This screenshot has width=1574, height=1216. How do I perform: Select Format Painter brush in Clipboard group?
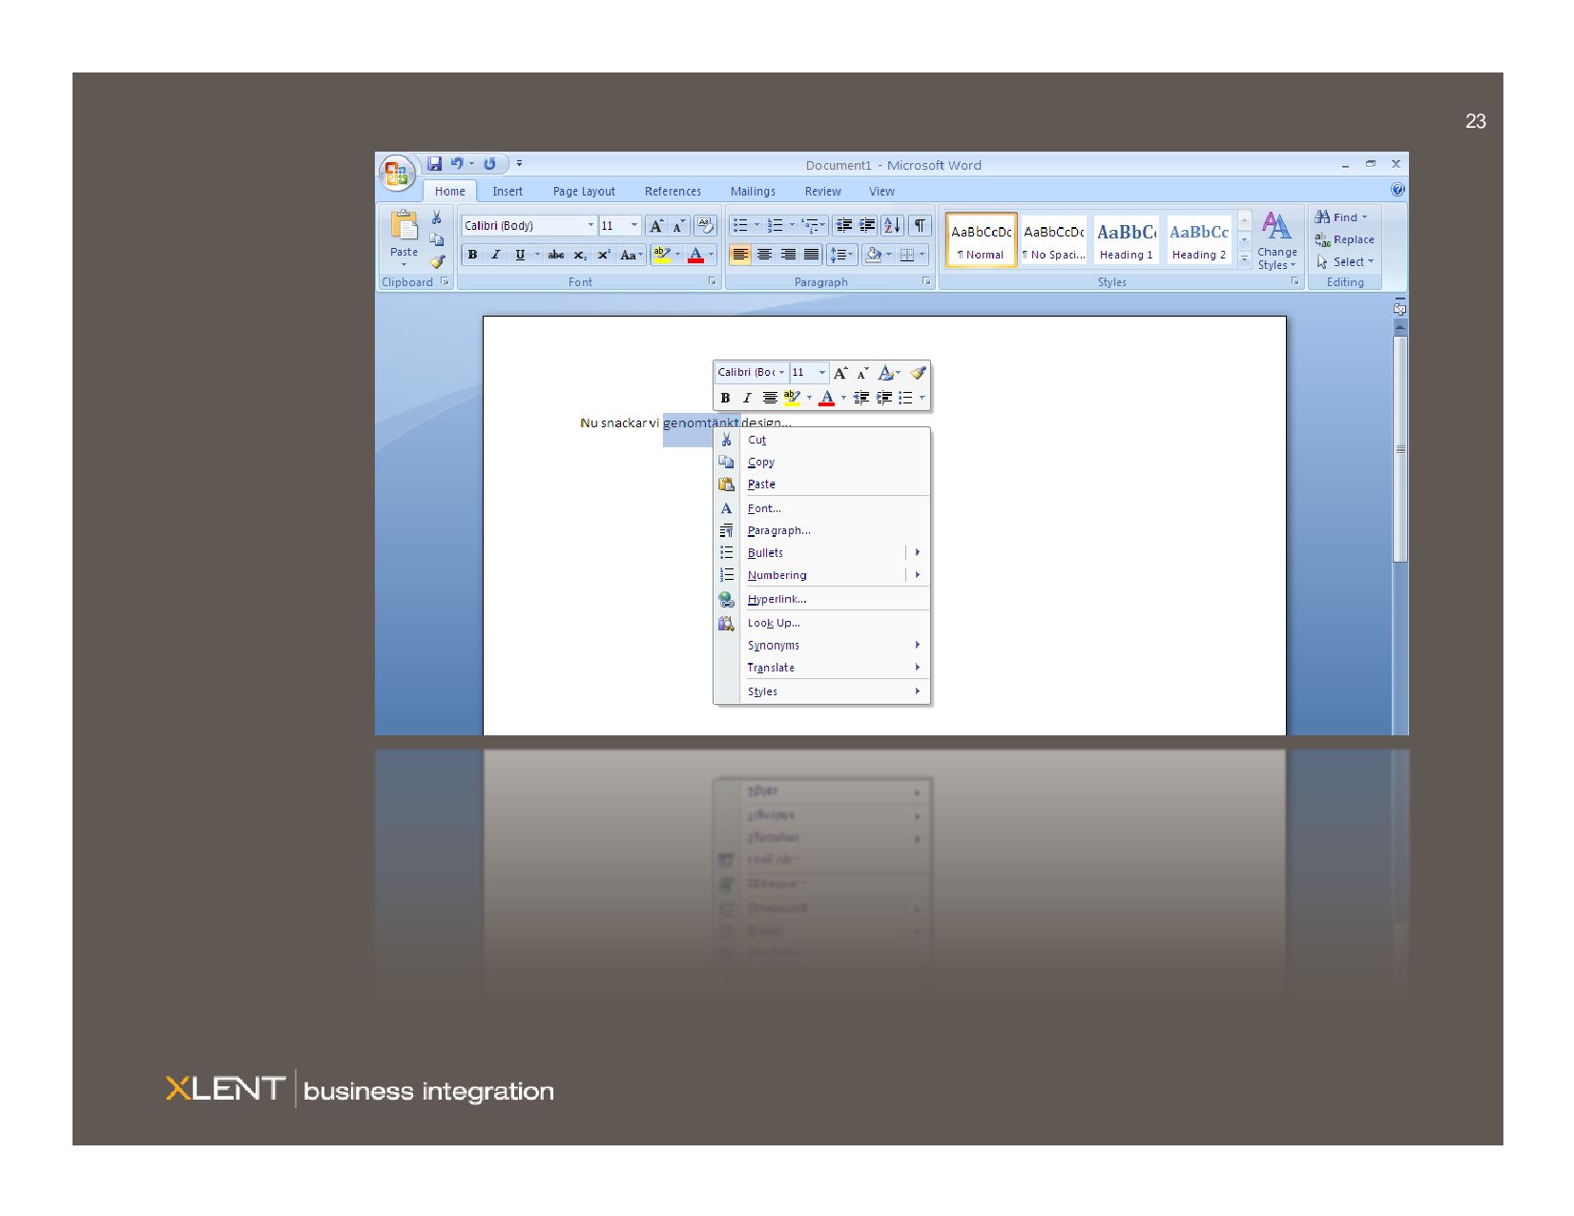(x=437, y=261)
